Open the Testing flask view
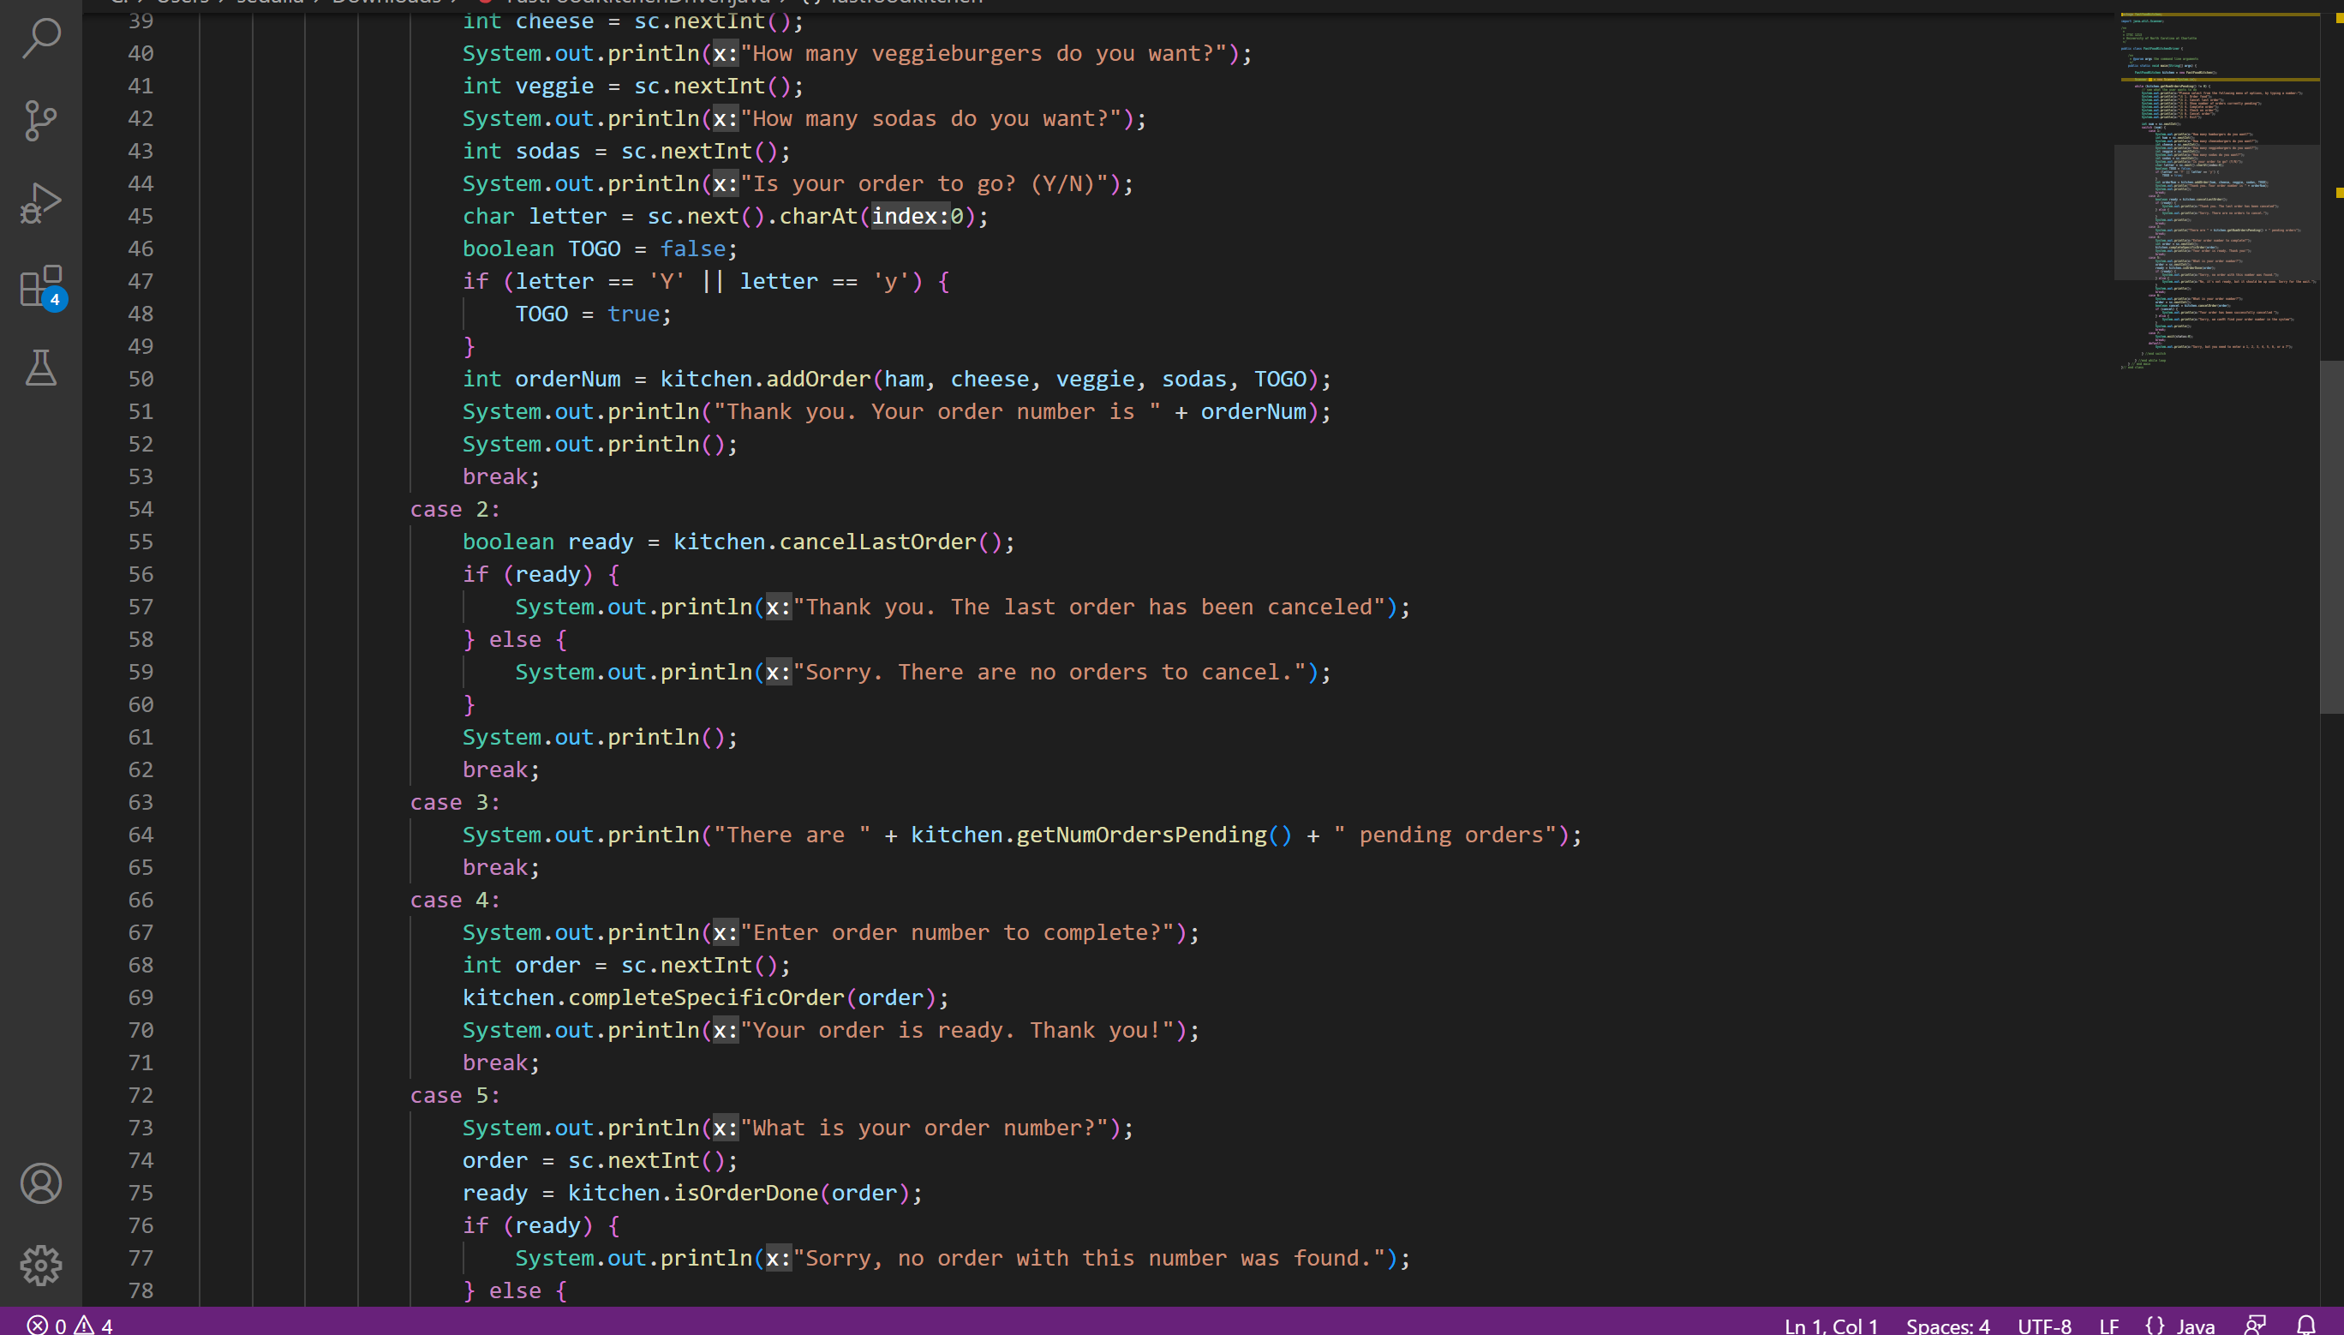This screenshot has width=2344, height=1335. [40, 368]
